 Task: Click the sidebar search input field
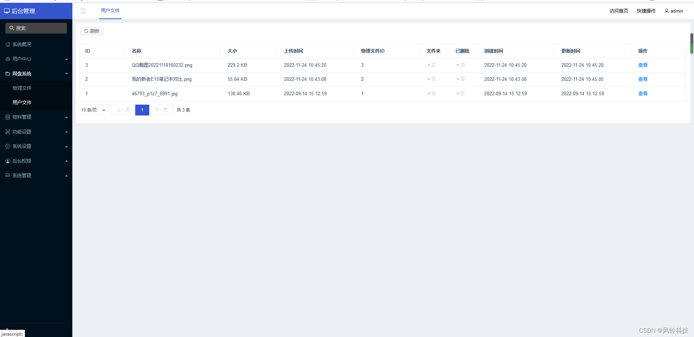[x=36, y=28]
